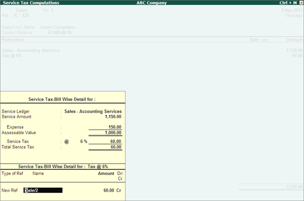Viewport: 304px width, 201px height.
Task: Click the Amount column header in the bill details
Action: (106, 173)
